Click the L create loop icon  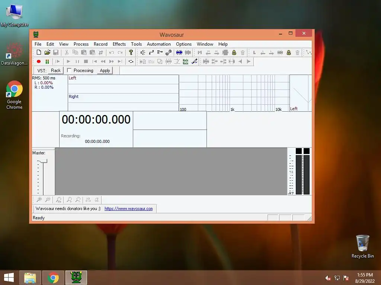(254, 52)
